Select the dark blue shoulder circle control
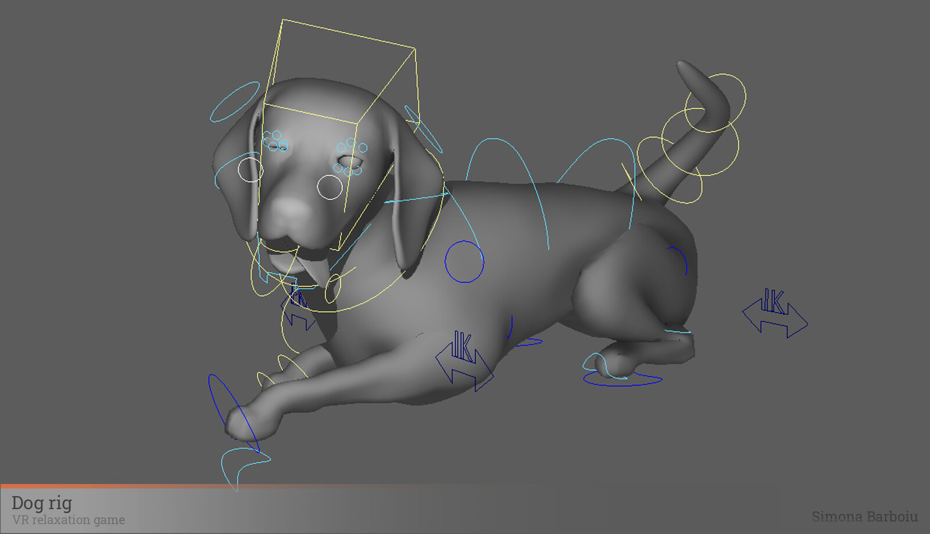The width and height of the screenshot is (930, 534). pyautogui.click(x=464, y=262)
